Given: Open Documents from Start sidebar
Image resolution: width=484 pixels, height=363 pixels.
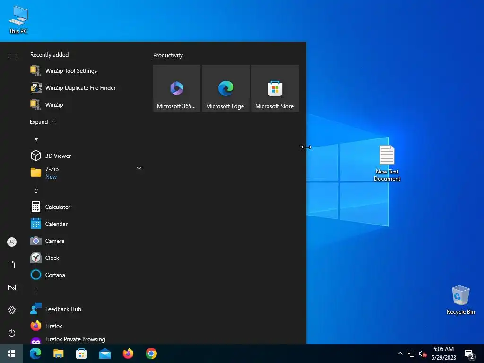Looking at the screenshot, I should (12, 265).
